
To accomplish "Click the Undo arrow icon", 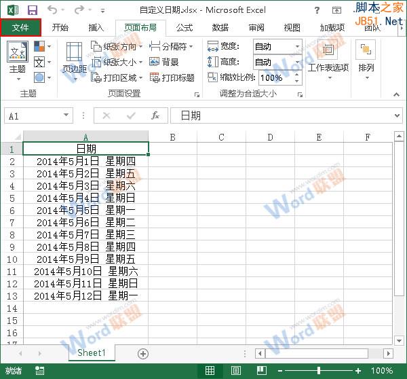I will pyautogui.click(x=53, y=10).
